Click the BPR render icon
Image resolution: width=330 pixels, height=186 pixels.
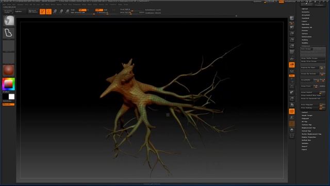click(292, 19)
